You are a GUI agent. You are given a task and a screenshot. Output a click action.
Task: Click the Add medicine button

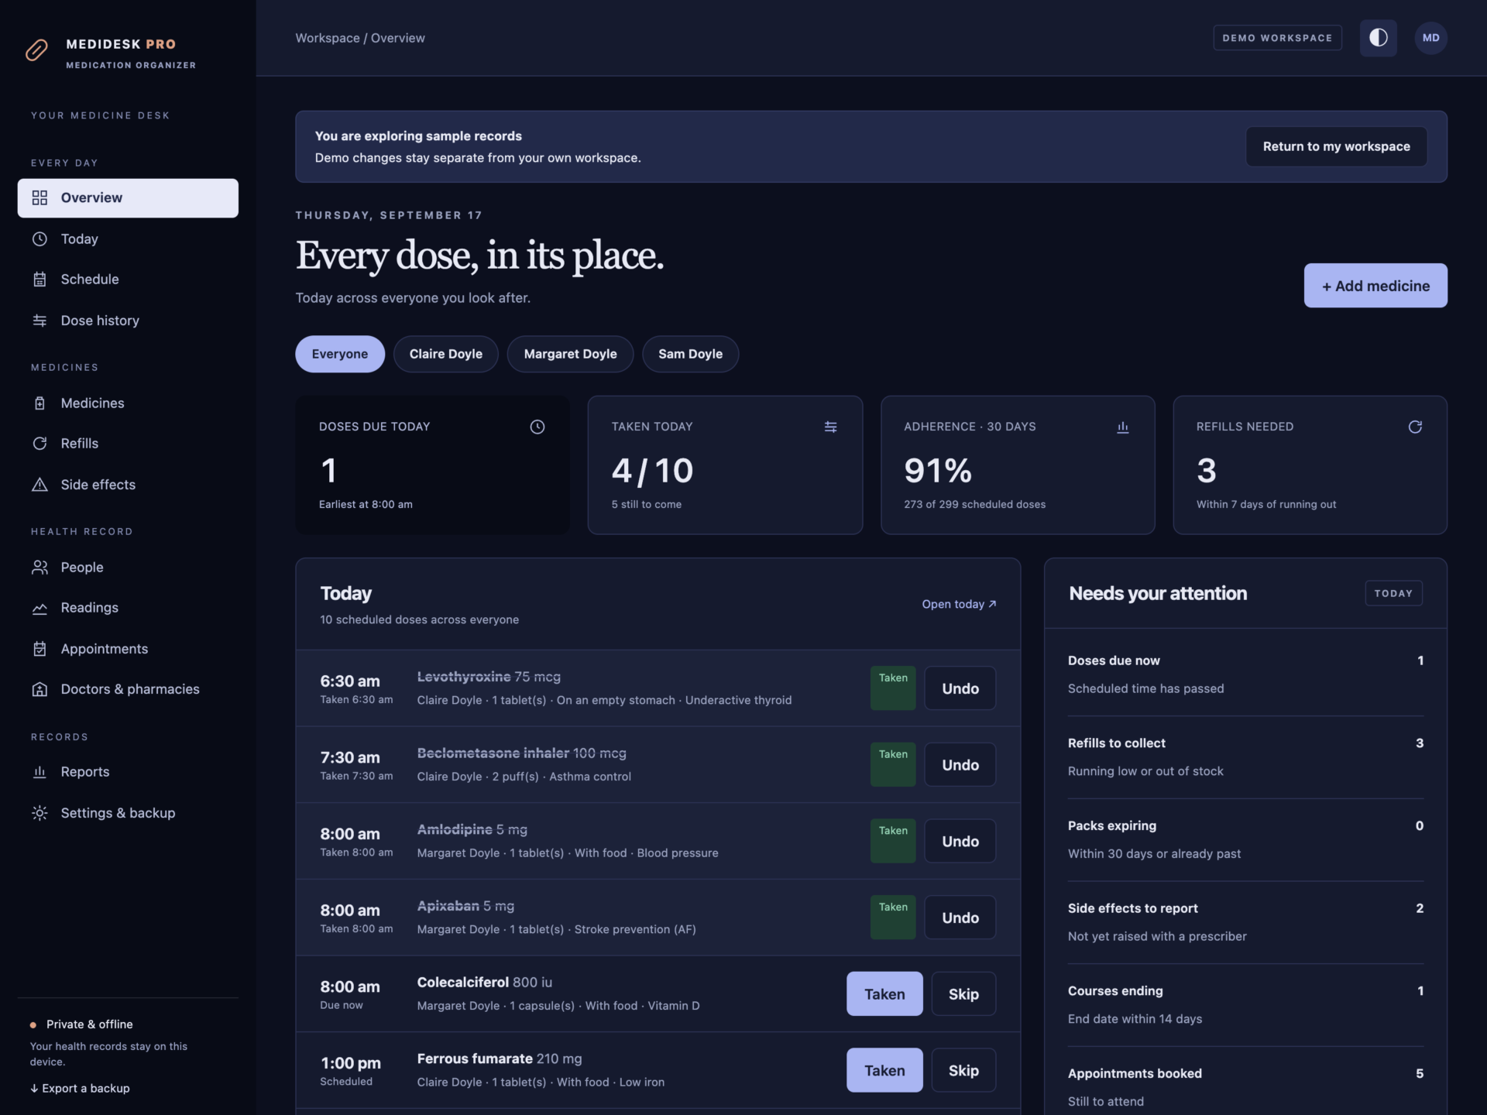pos(1375,286)
